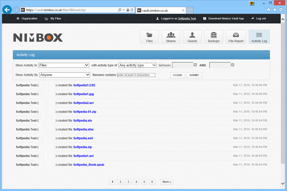Log out of Nimbox
The image size is (287, 191).
[259, 18]
